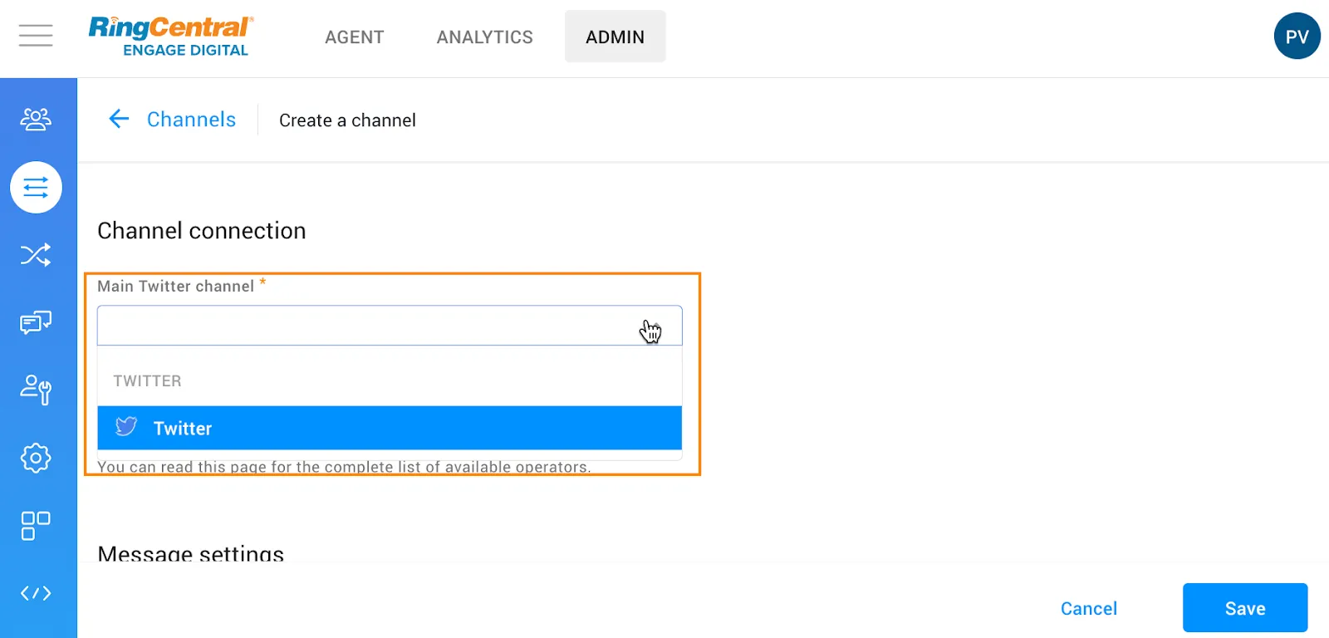Click in the Main Twitter channel field
The width and height of the screenshot is (1329, 638).
365,326
